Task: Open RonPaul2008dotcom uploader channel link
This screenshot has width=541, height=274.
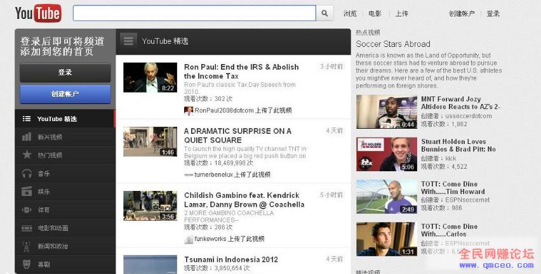Action: (224, 110)
